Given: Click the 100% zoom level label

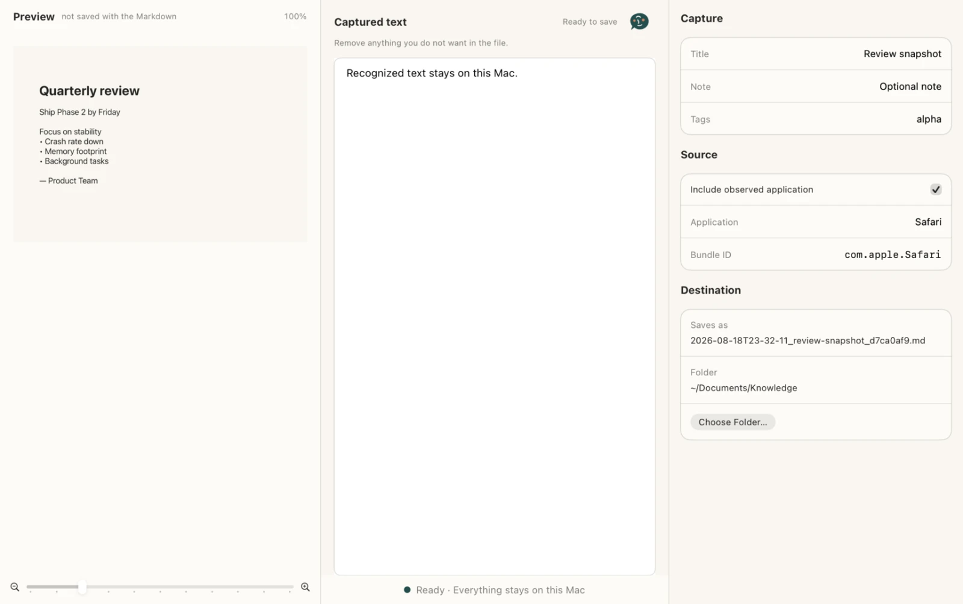Looking at the screenshot, I should (295, 17).
